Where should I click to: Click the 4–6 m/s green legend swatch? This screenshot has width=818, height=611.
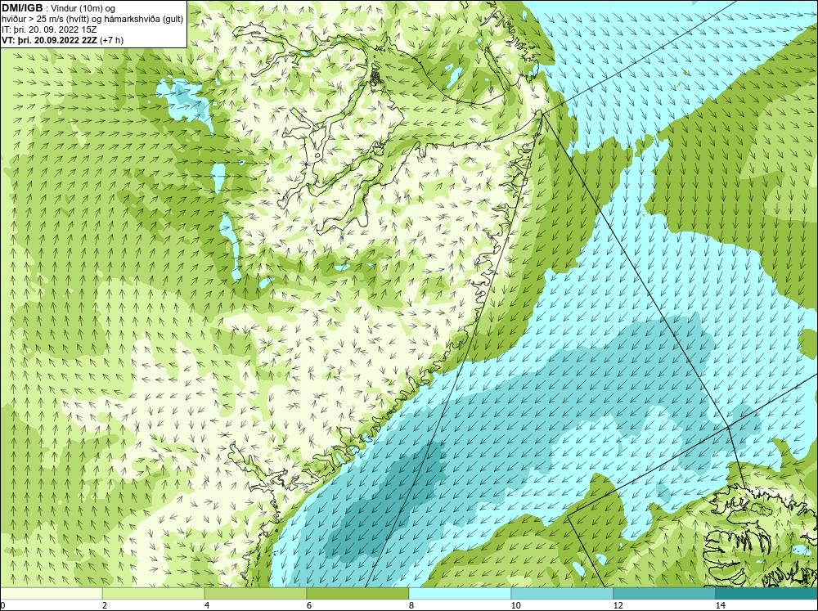[255, 593]
